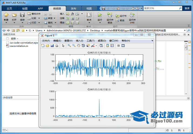
Task: Open the 工具(T) menu in Figure window
Action: tap(90, 41)
